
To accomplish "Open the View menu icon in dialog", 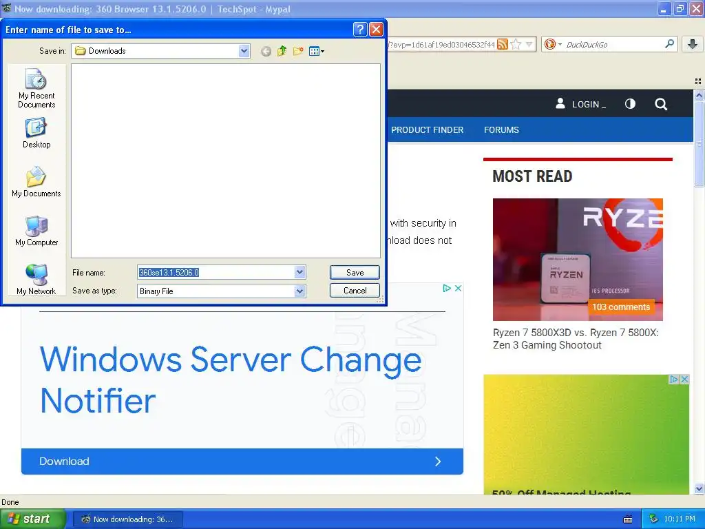I will pos(317,51).
